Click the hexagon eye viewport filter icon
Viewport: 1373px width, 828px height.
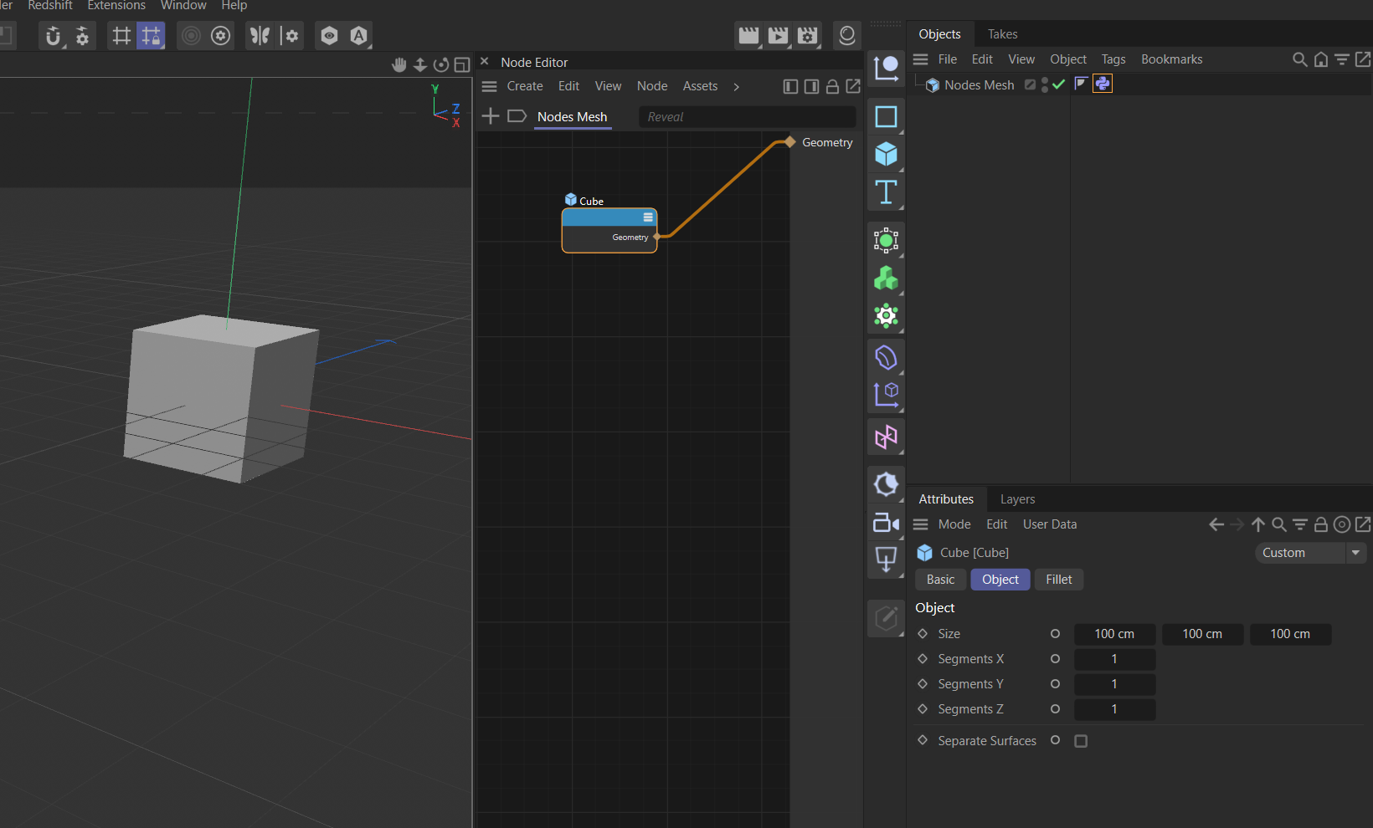(330, 36)
